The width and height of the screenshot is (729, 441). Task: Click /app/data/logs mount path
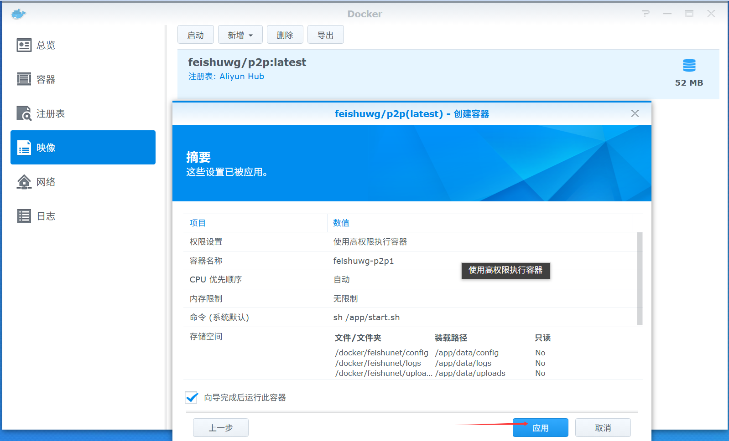pos(463,363)
